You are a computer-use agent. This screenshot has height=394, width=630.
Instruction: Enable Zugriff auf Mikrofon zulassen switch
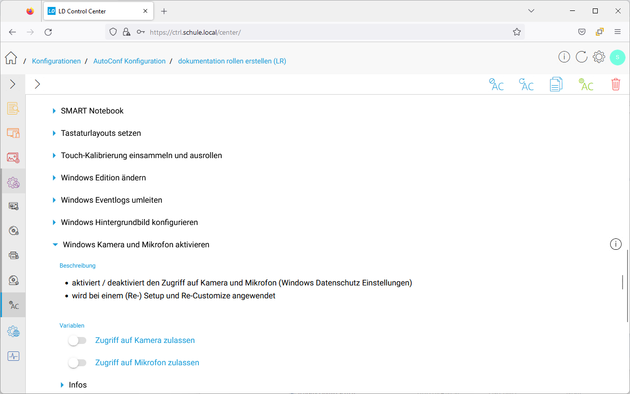point(77,363)
